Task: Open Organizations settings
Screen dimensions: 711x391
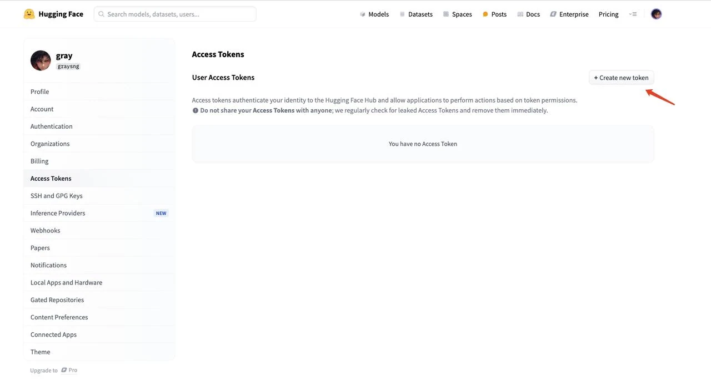Action: click(x=99, y=144)
